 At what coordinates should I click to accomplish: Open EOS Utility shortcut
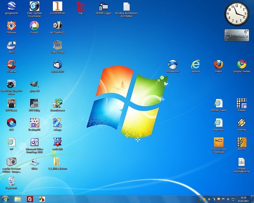(35, 105)
